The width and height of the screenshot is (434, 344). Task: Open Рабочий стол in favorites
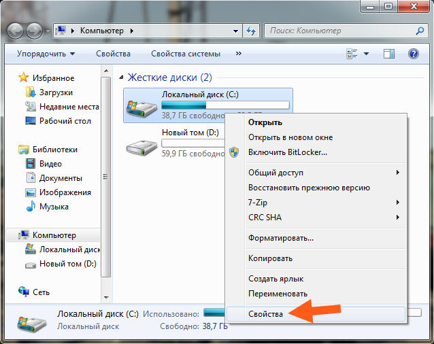tap(65, 121)
